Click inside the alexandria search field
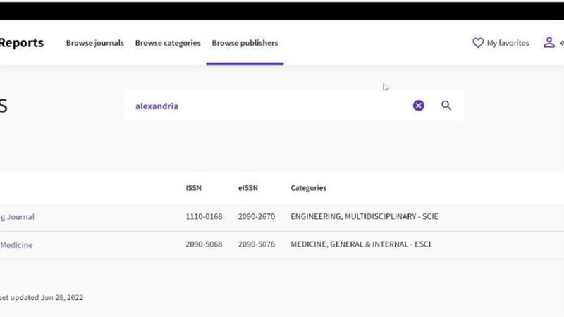 pos(268,106)
